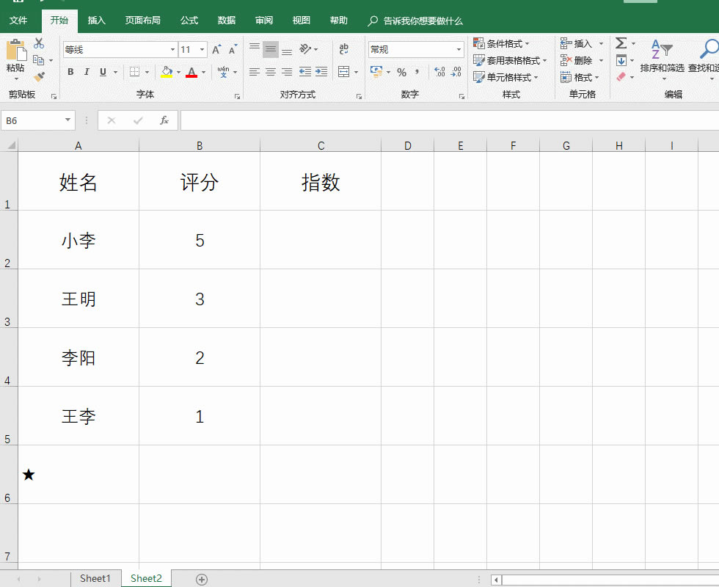Click the text orientation icon

305,48
